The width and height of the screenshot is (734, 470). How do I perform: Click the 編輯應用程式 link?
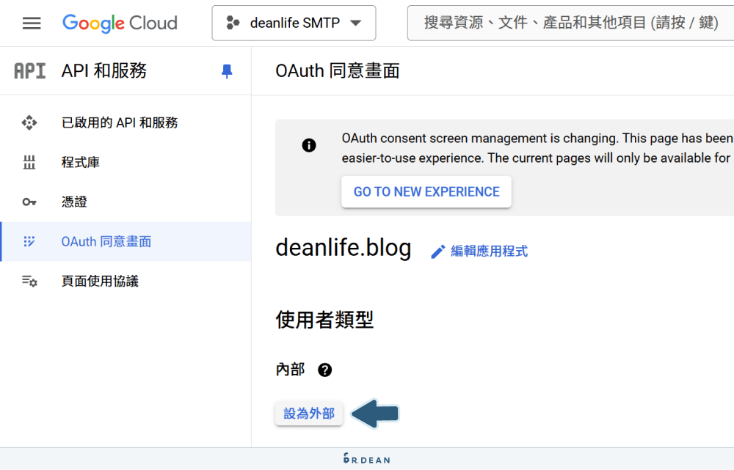(x=488, y=251)
